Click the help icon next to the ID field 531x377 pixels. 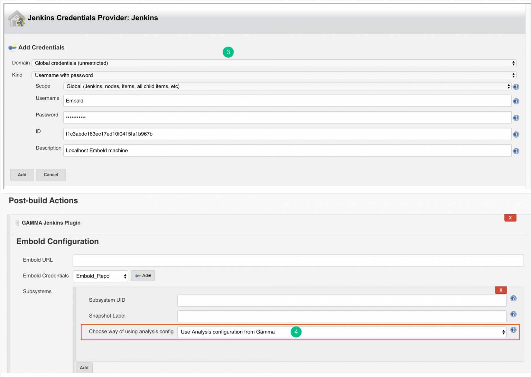(516, 134)
